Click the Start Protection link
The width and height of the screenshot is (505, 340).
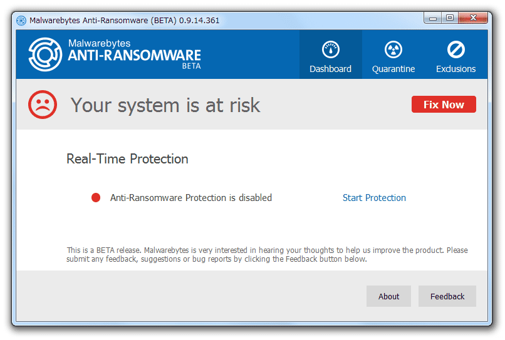click(x=374, y=198)
